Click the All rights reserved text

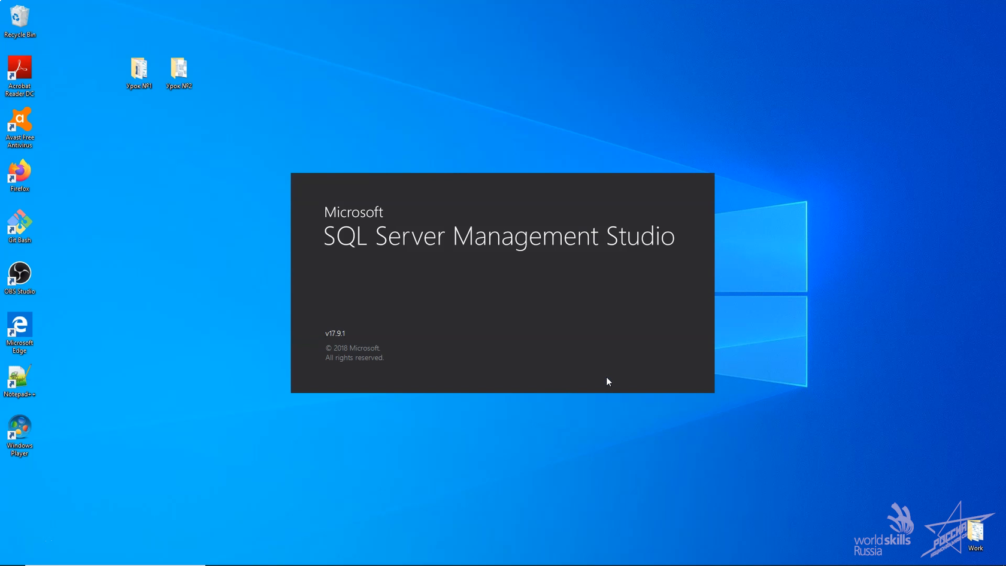point(354,358)
